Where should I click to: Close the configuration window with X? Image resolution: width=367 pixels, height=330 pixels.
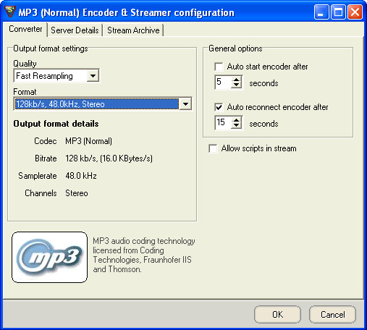click(355, 12)
